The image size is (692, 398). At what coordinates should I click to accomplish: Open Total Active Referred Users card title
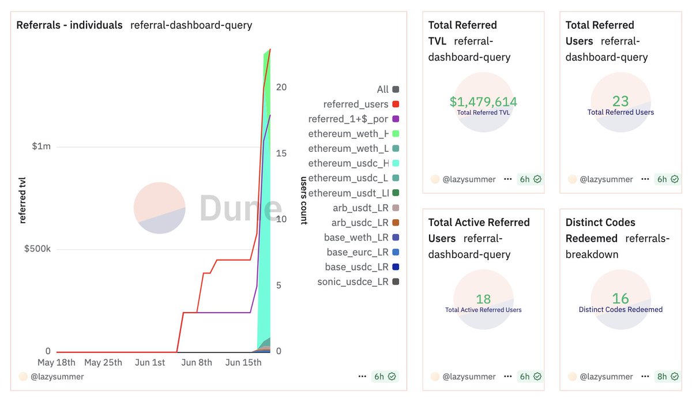pyautogui.click(x=479, y=230)
